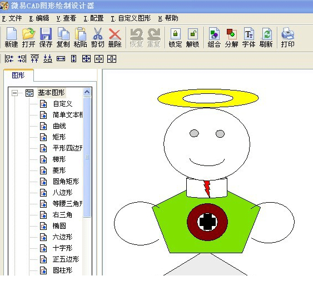Collapse the 基本图形 tree node

(x=14, y=93)
